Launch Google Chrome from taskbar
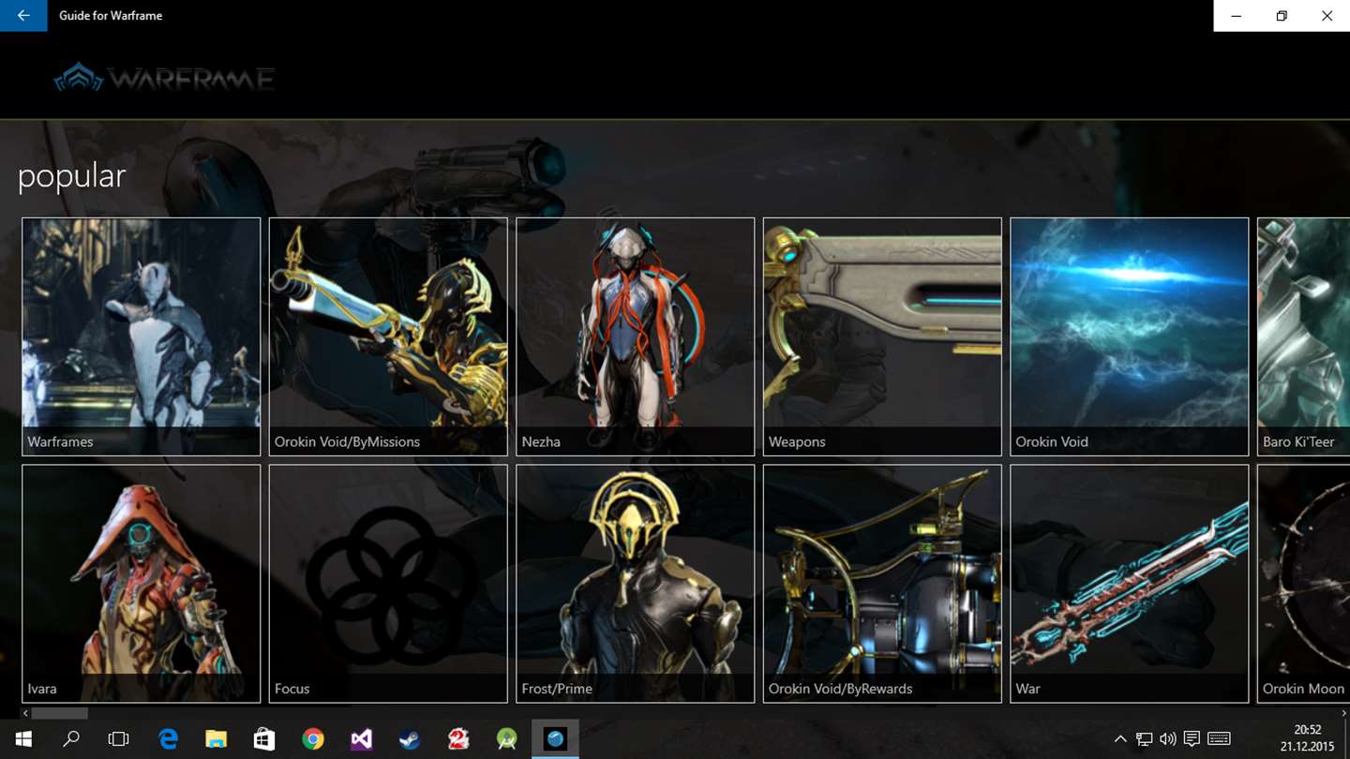This screenshot has width=1350, height=759. point(313,739)
